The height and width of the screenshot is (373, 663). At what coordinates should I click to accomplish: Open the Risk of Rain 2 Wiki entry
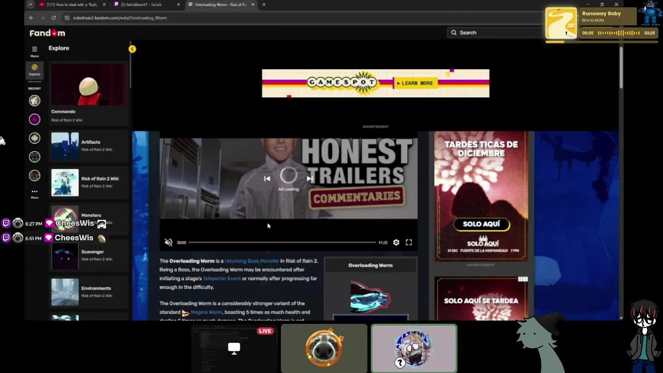89,182
